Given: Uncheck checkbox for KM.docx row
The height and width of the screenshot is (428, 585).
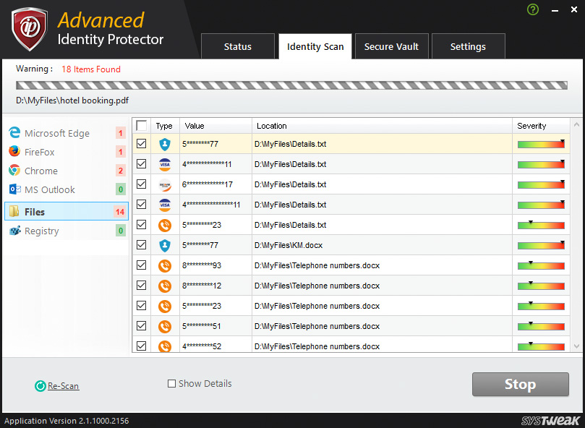Looking at the screenshot, I should [x=142, y=245].
